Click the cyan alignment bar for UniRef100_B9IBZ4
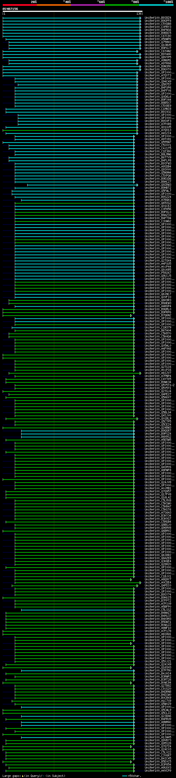Image resolution: width=176 pixels, height=778 pixels. coord(72,18)
